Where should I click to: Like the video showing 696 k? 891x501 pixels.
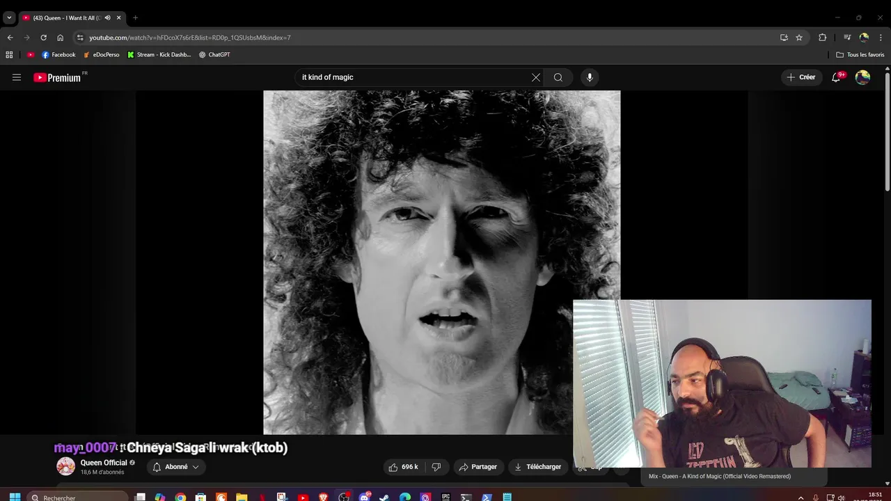coord(404,467)
